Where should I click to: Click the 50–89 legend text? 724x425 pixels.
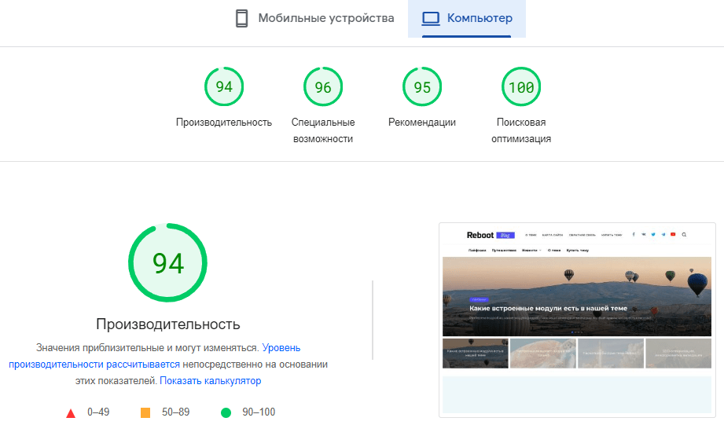[x=175, y=412]
